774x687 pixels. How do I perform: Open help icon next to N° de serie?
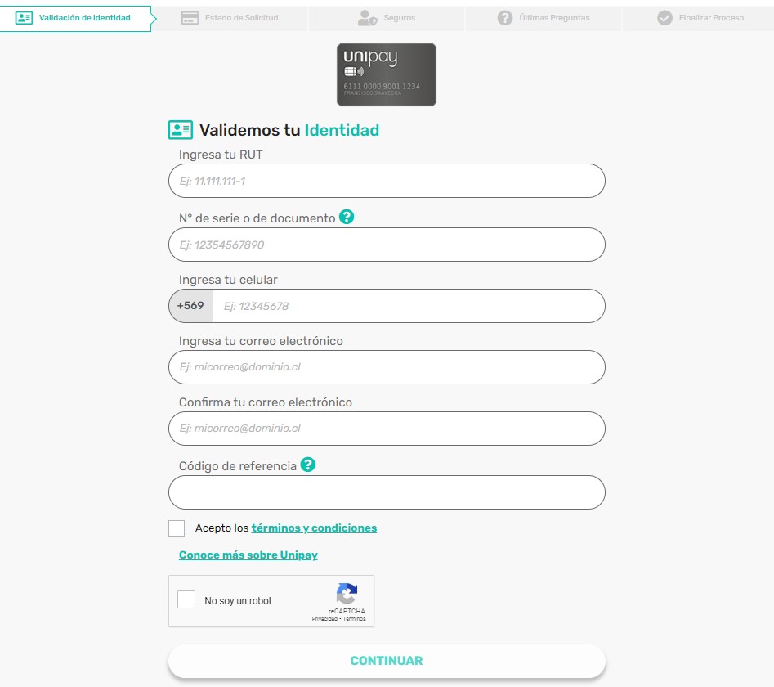(x=347, y=217)
